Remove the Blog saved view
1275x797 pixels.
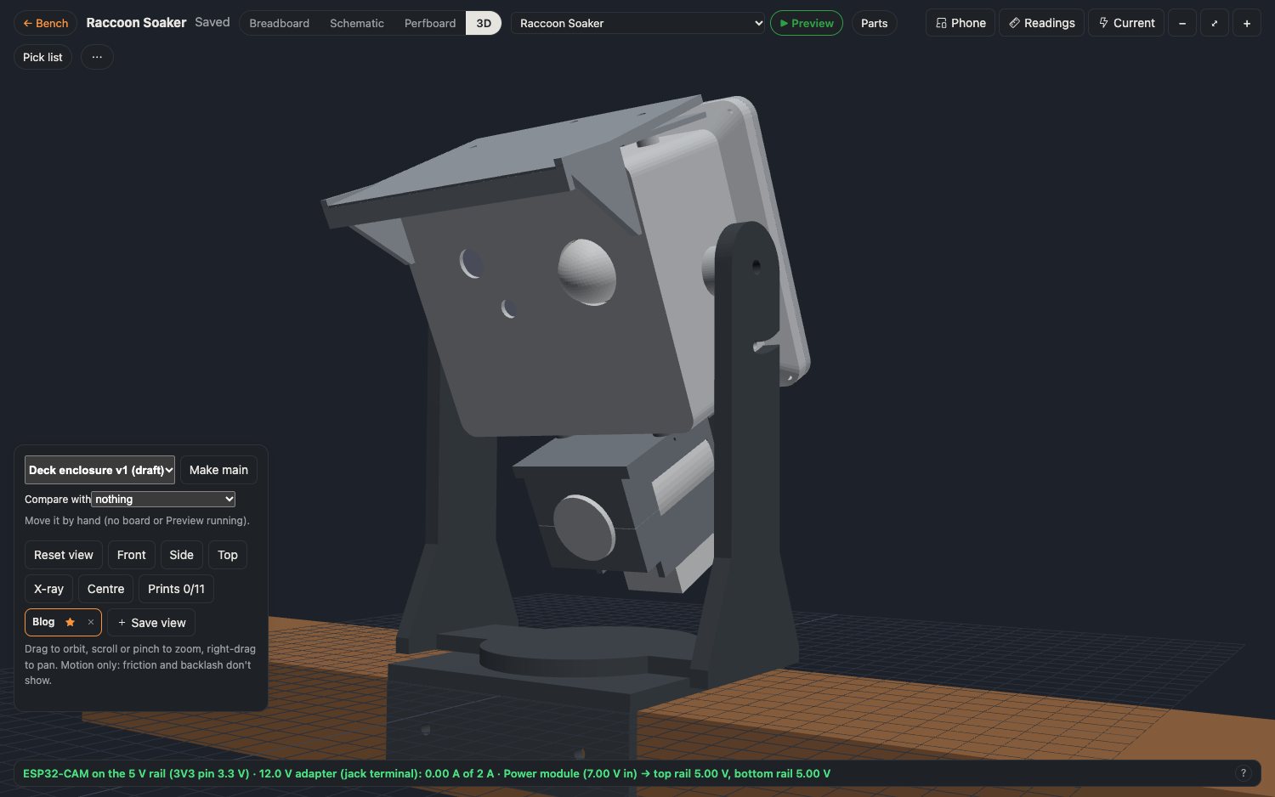click(x=91, y=622)
